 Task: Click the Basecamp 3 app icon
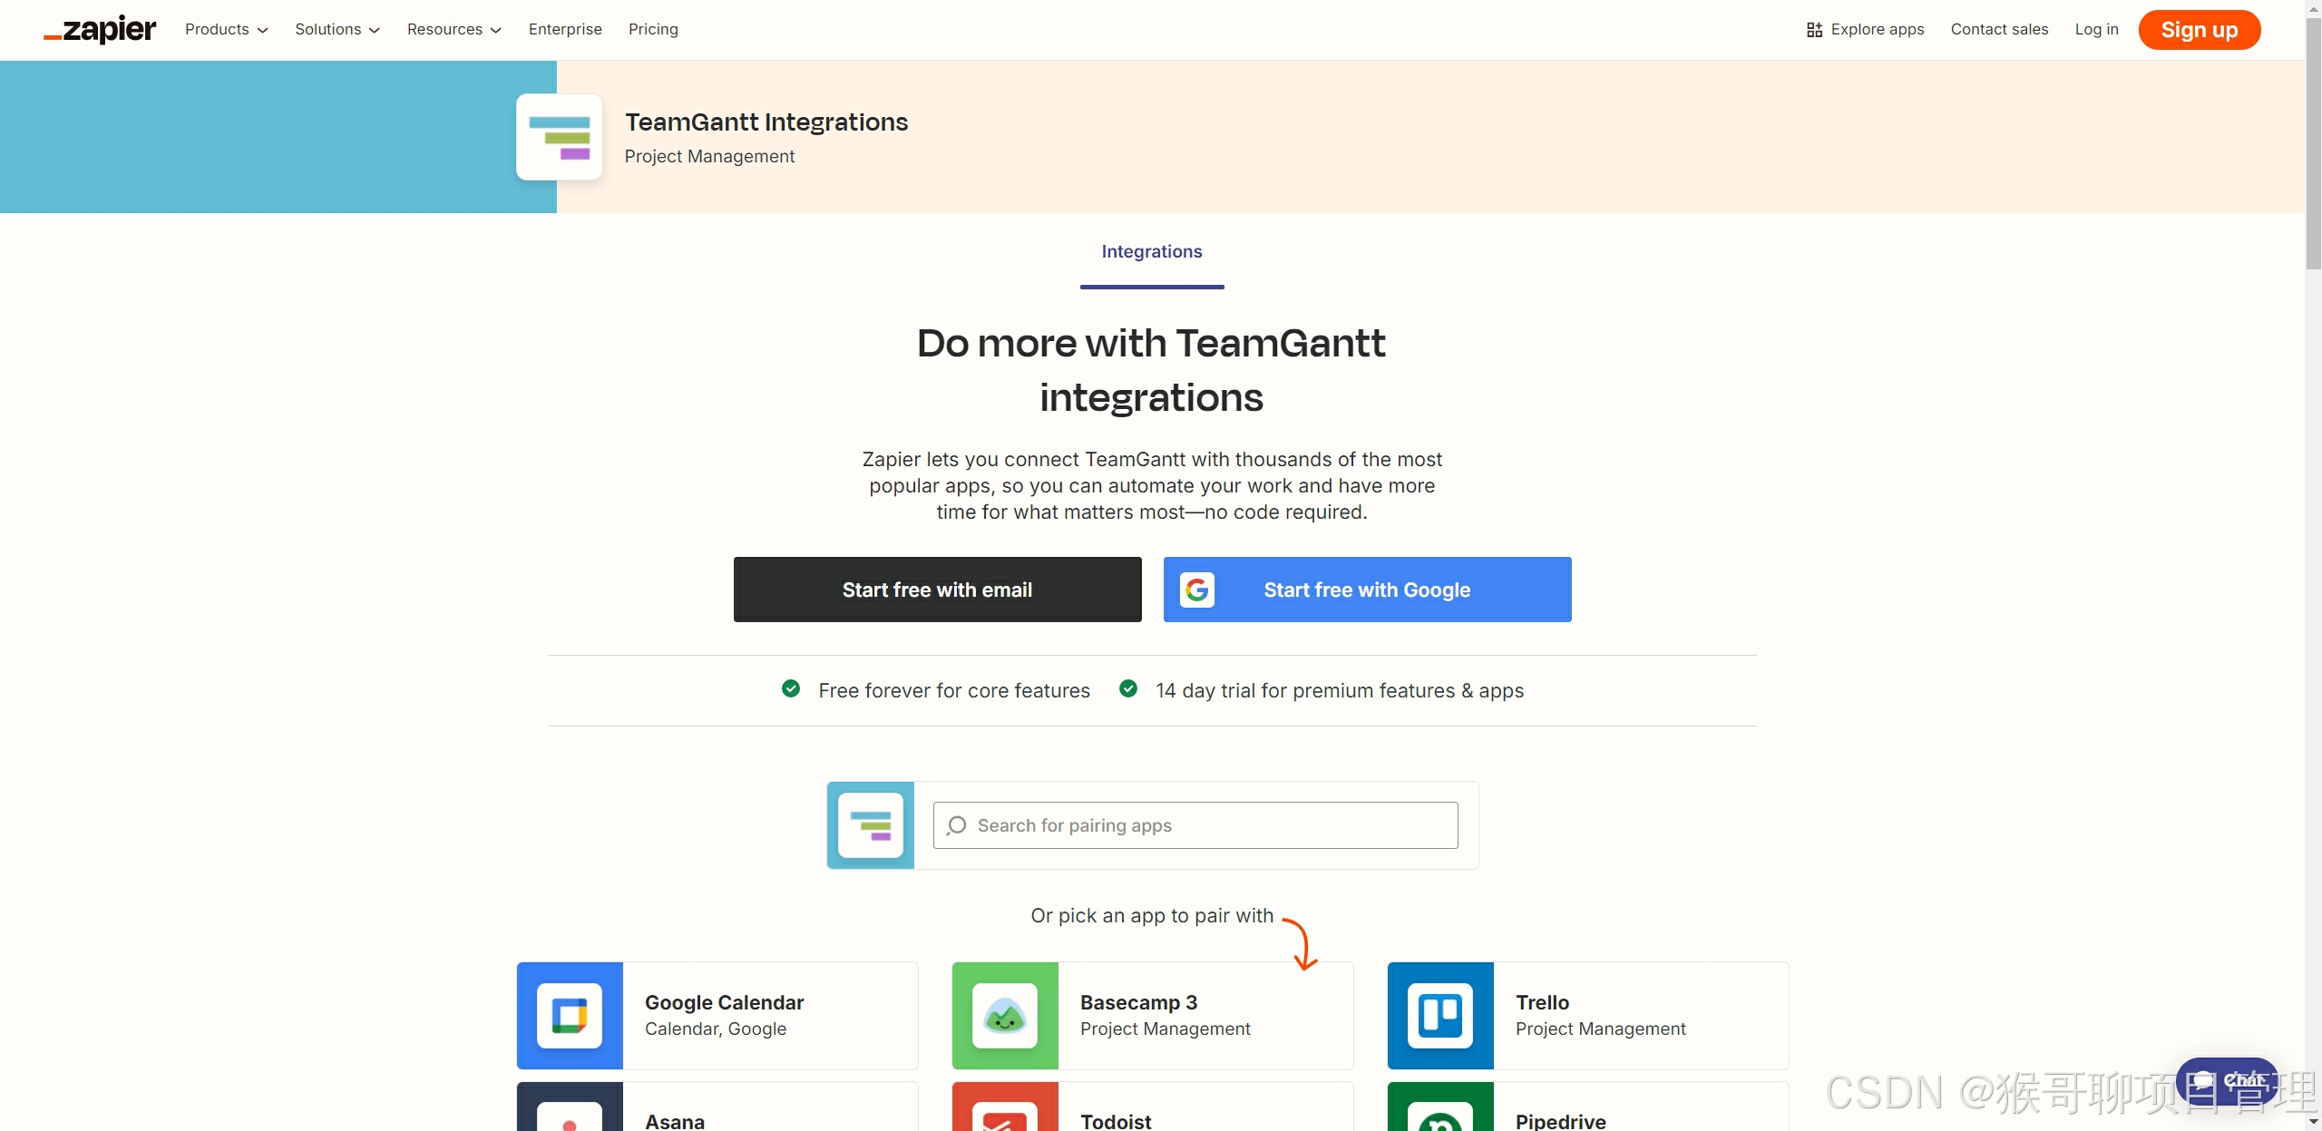pos(1005,1015)
